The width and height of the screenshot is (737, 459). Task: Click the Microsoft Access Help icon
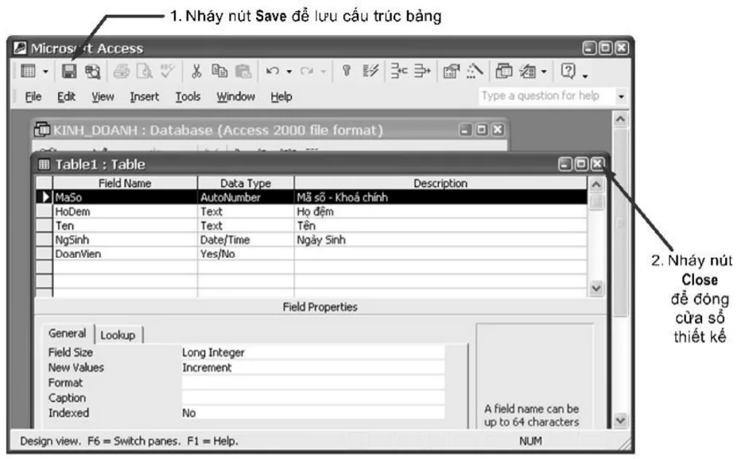568,72
